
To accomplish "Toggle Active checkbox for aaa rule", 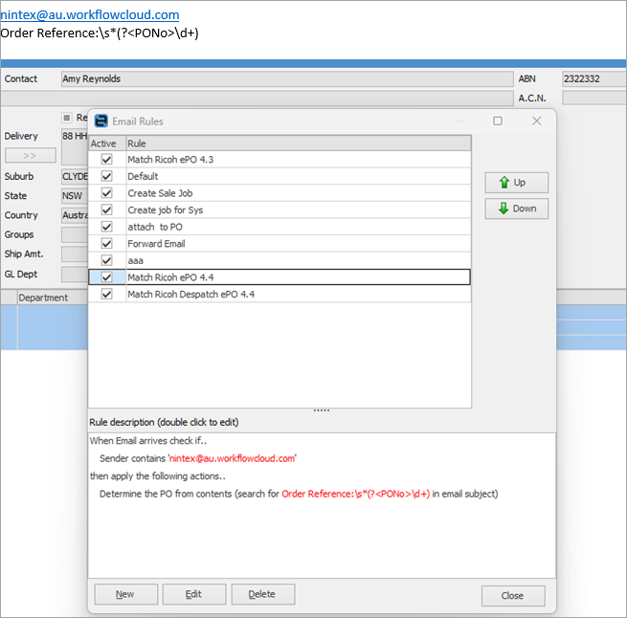I will [107, 260].
